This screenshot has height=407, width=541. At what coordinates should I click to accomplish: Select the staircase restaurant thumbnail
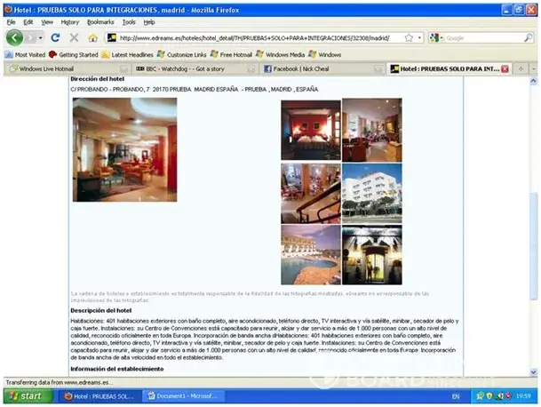pyautogui.click(x=311, y=194)
